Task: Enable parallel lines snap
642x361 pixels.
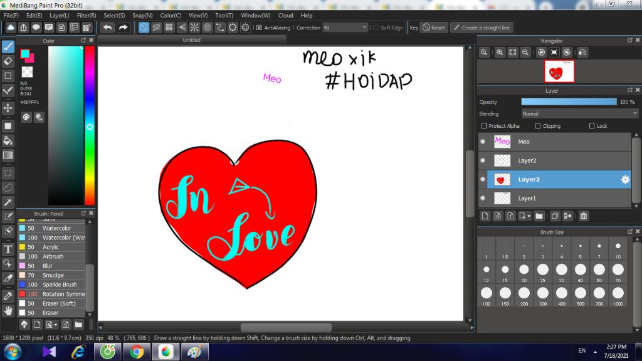Action: click(x=156, y=28)
